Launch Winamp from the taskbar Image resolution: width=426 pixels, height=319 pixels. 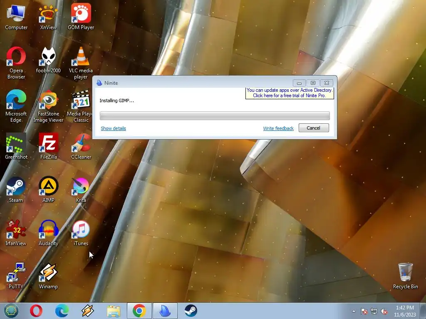click(x=87, y=311)
